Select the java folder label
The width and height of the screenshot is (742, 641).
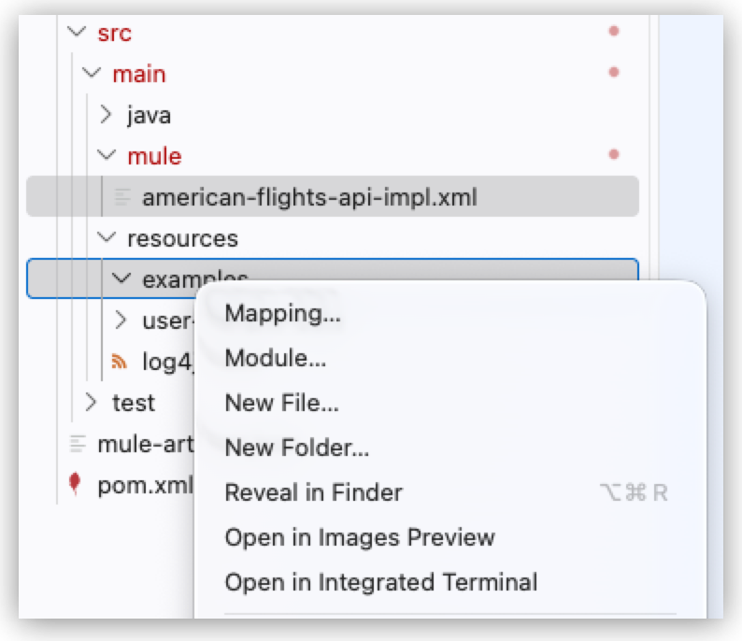click(x=149, y=116)
